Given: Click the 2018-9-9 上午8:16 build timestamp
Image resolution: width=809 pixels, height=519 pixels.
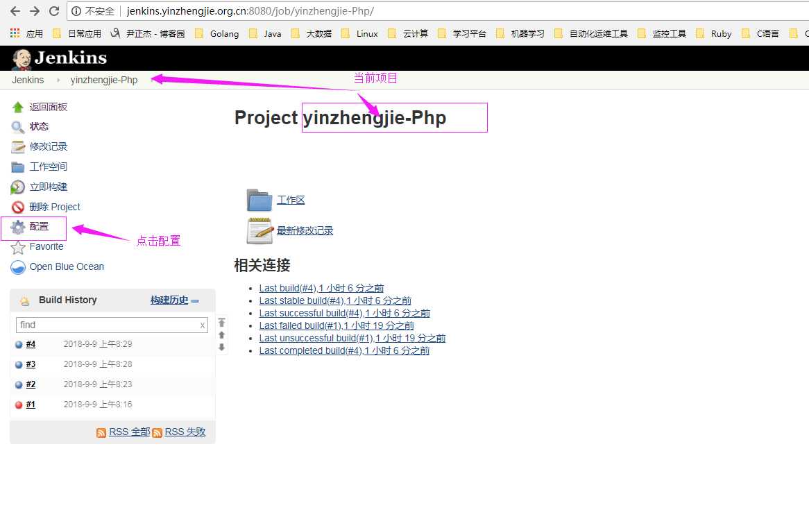Looking at the screenshot, I should coord(98,405).
